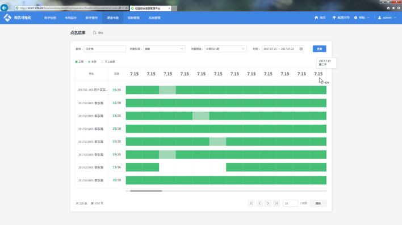
Task: Open the 配置向导 setup wizard link
Action: (344, 18)
